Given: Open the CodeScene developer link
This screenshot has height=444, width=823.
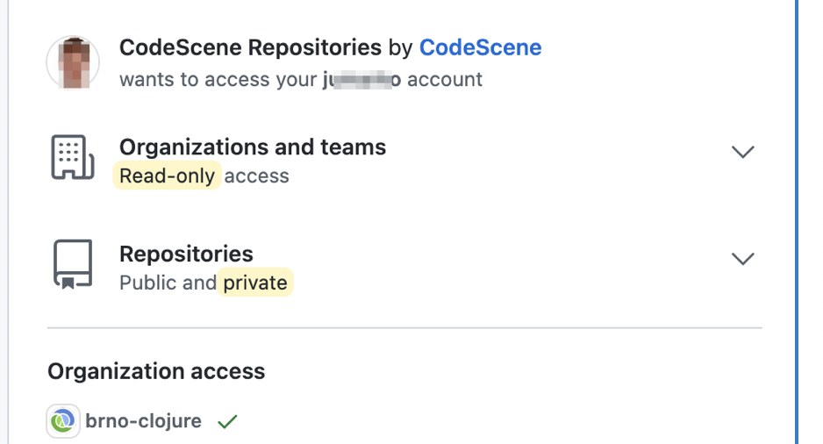Looking at the screenshot, I should (480, 47).
